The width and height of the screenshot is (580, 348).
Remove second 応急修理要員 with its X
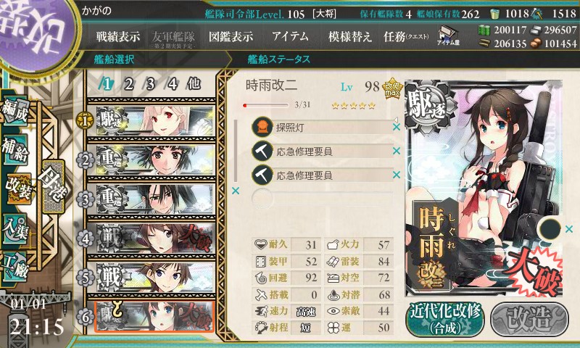[397, 175]
